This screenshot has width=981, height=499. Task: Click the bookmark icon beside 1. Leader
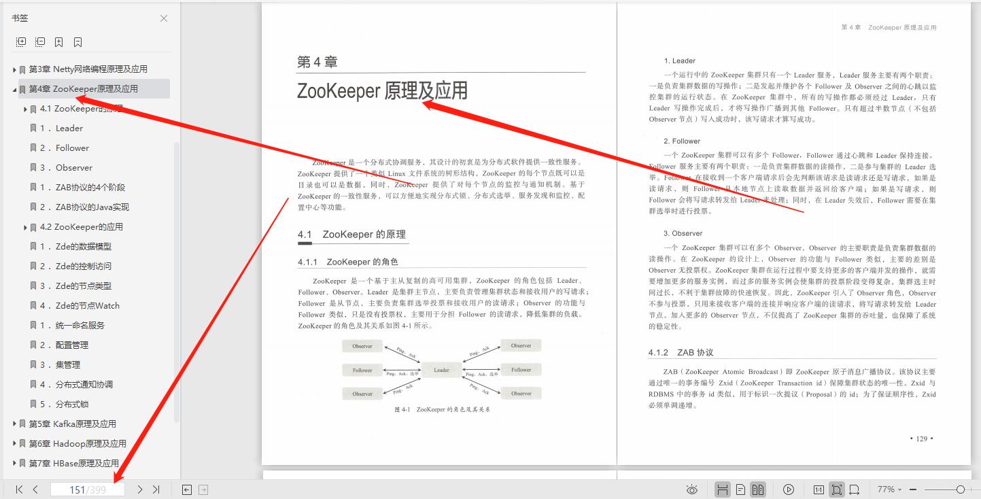pos(33,128)
